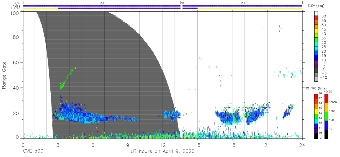Click the dark gray ELEV segment between -5 and 0

[x=316, y=71]
